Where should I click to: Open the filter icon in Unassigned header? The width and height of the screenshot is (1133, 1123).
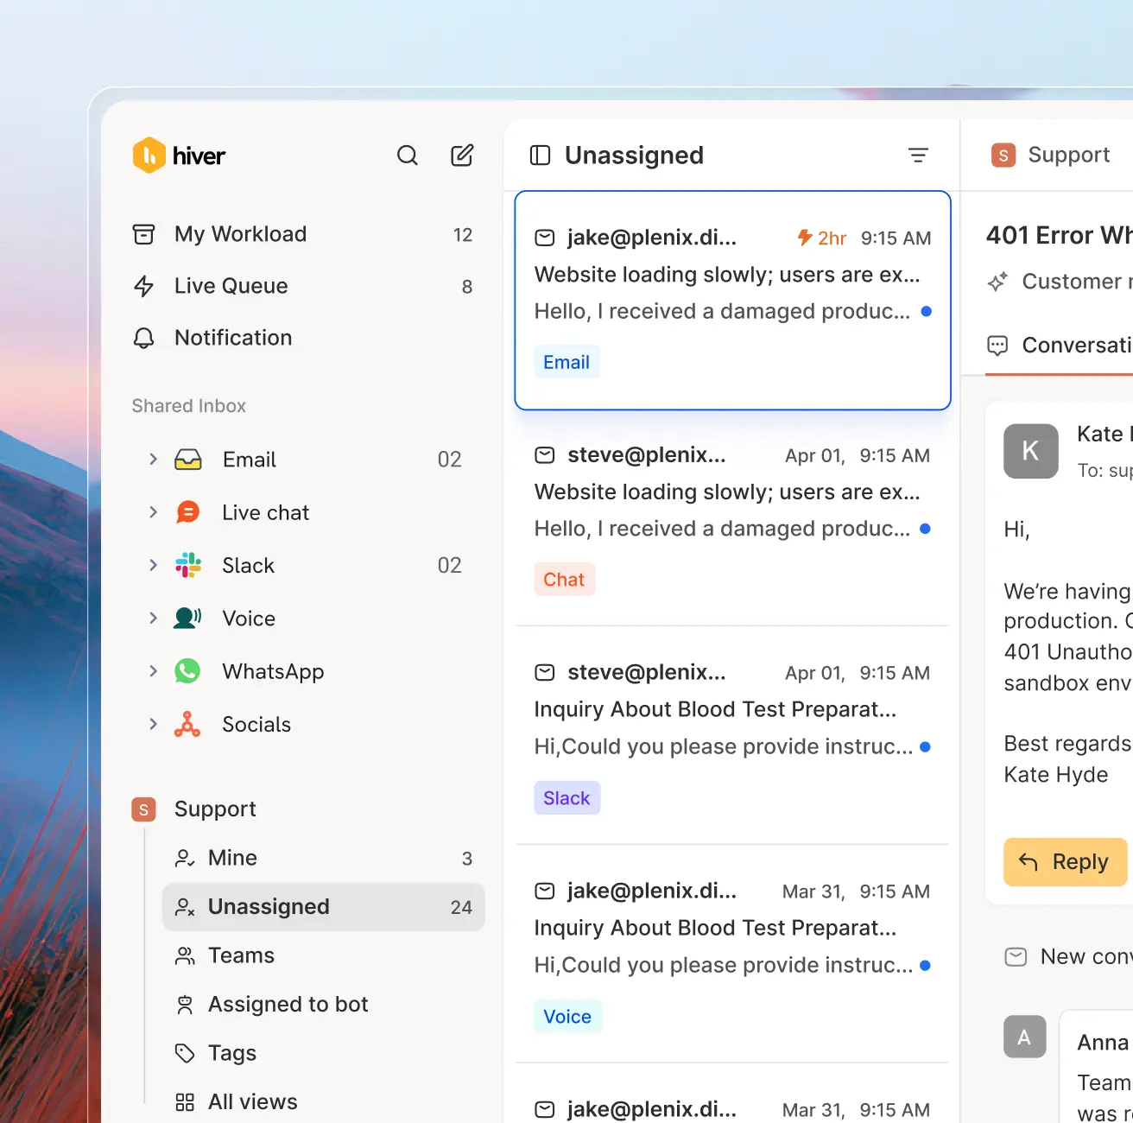[918, 155]
